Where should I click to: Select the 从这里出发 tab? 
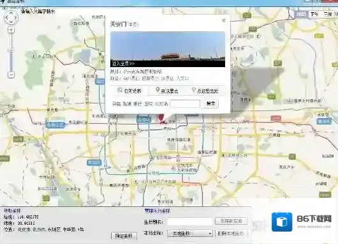point(205,91)
